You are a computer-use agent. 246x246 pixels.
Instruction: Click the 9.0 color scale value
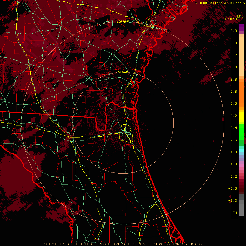(x=234, y=43)
